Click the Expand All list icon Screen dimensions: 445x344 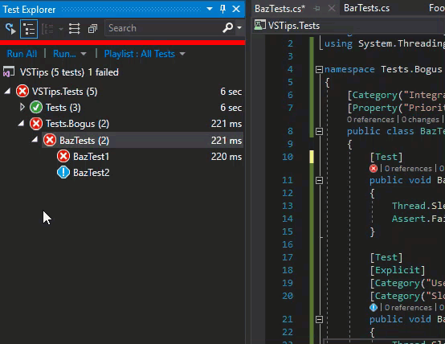(75, 28)
